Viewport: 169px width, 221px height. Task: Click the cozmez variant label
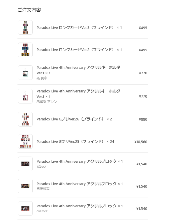42,211
